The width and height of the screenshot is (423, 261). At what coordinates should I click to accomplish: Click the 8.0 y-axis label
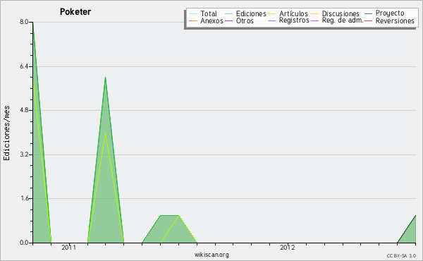[24, 22]
